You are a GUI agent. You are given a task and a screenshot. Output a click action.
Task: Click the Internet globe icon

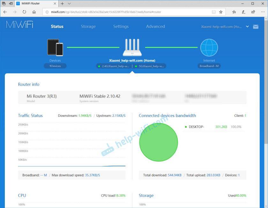pos(209,48)
